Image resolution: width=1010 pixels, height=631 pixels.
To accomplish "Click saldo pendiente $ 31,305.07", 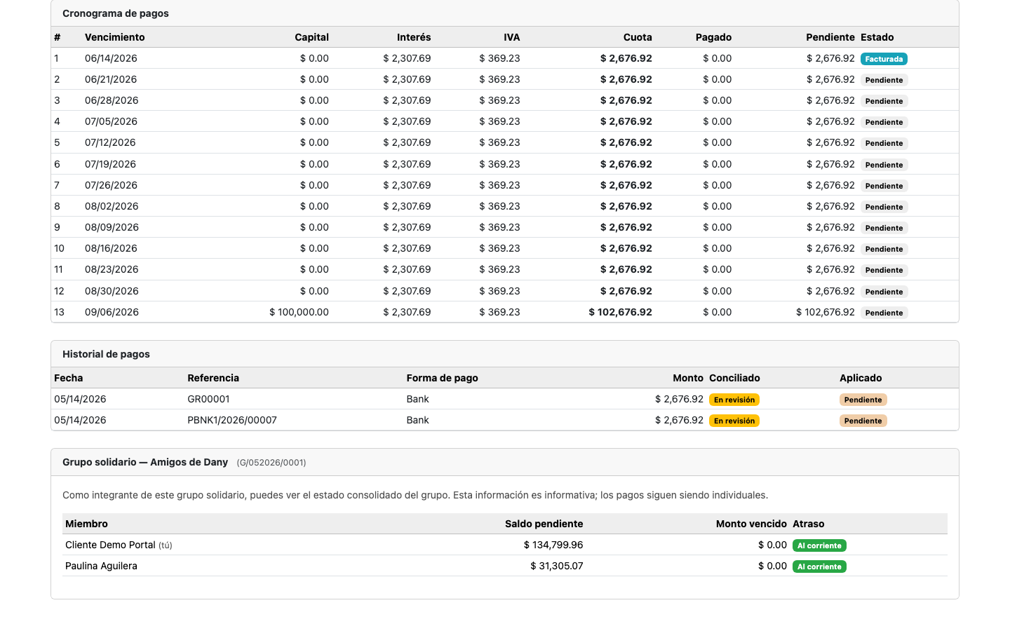I will 557,566.
